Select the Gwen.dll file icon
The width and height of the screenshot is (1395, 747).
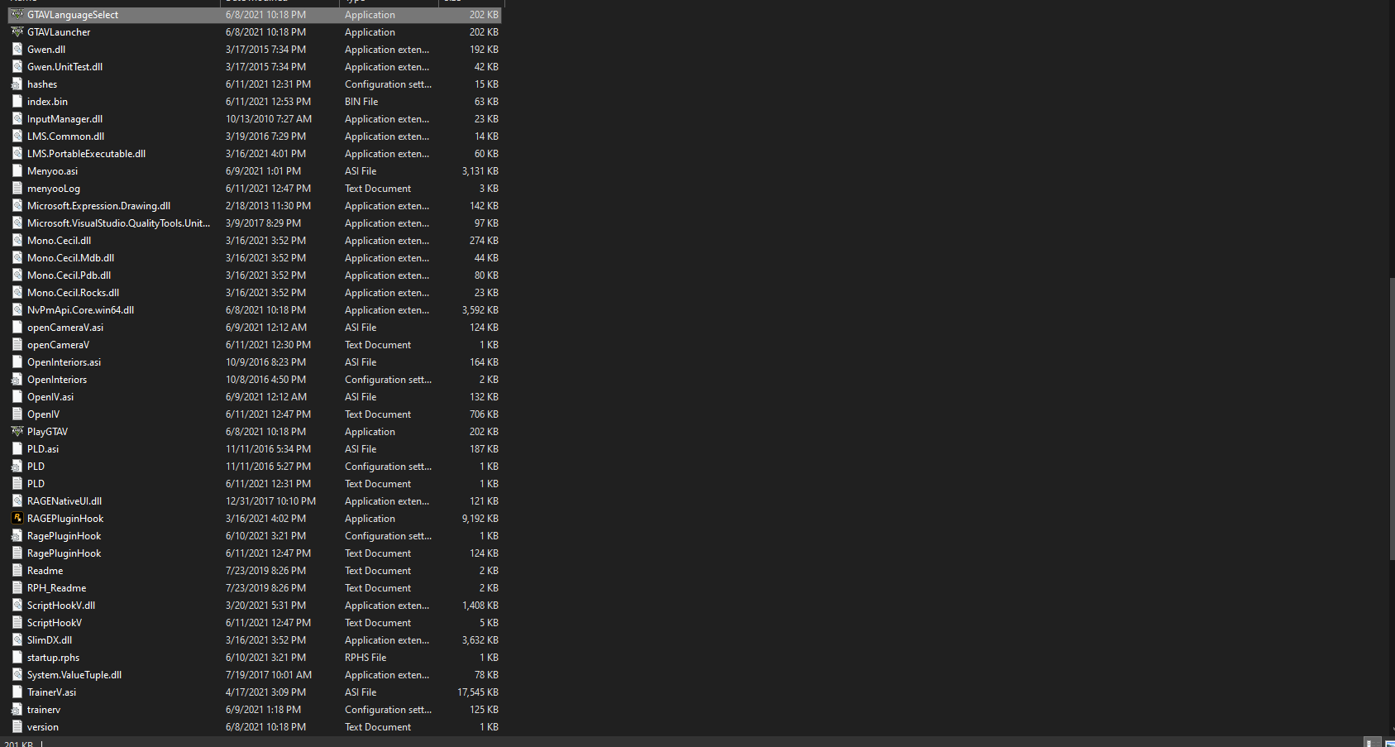pos(17,50)
